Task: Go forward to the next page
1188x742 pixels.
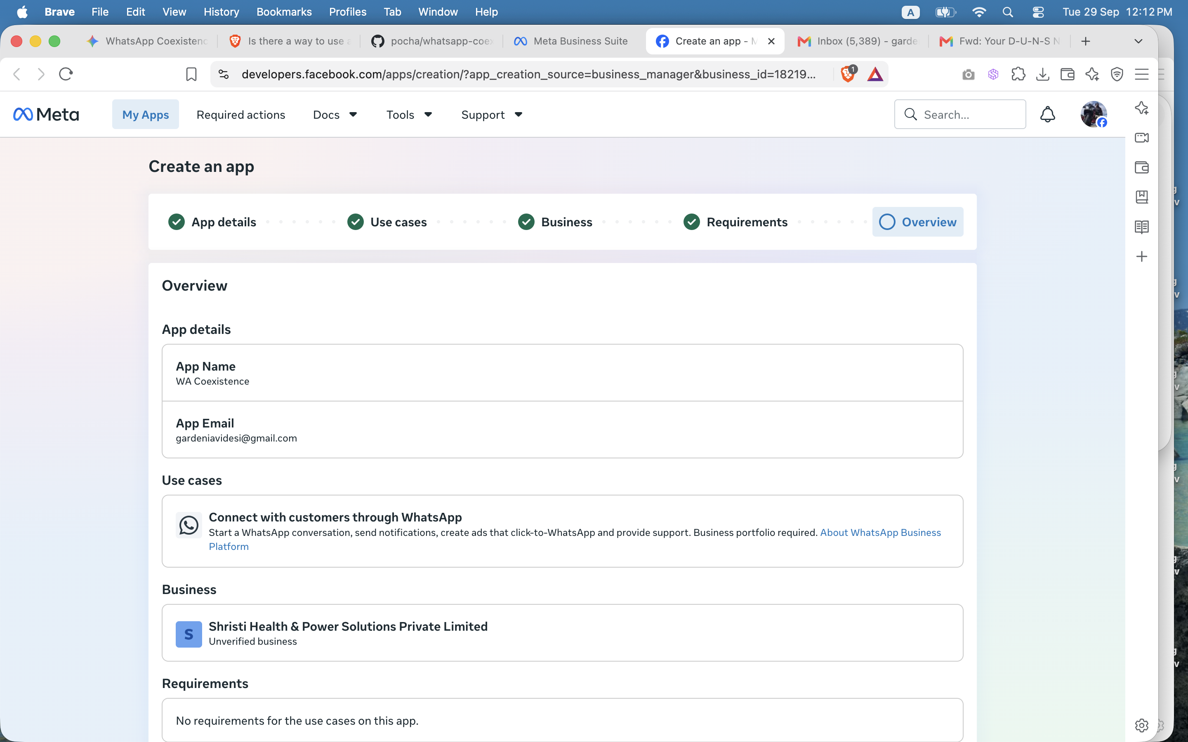Action: coord(41,74)
